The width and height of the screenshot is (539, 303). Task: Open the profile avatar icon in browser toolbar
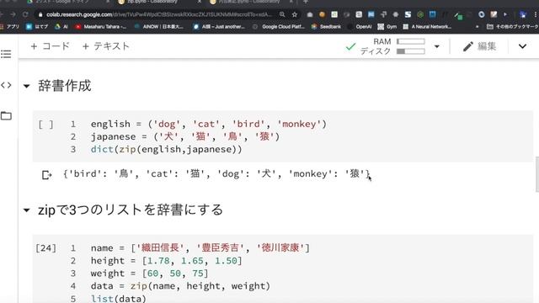click(x=523, y=14)
